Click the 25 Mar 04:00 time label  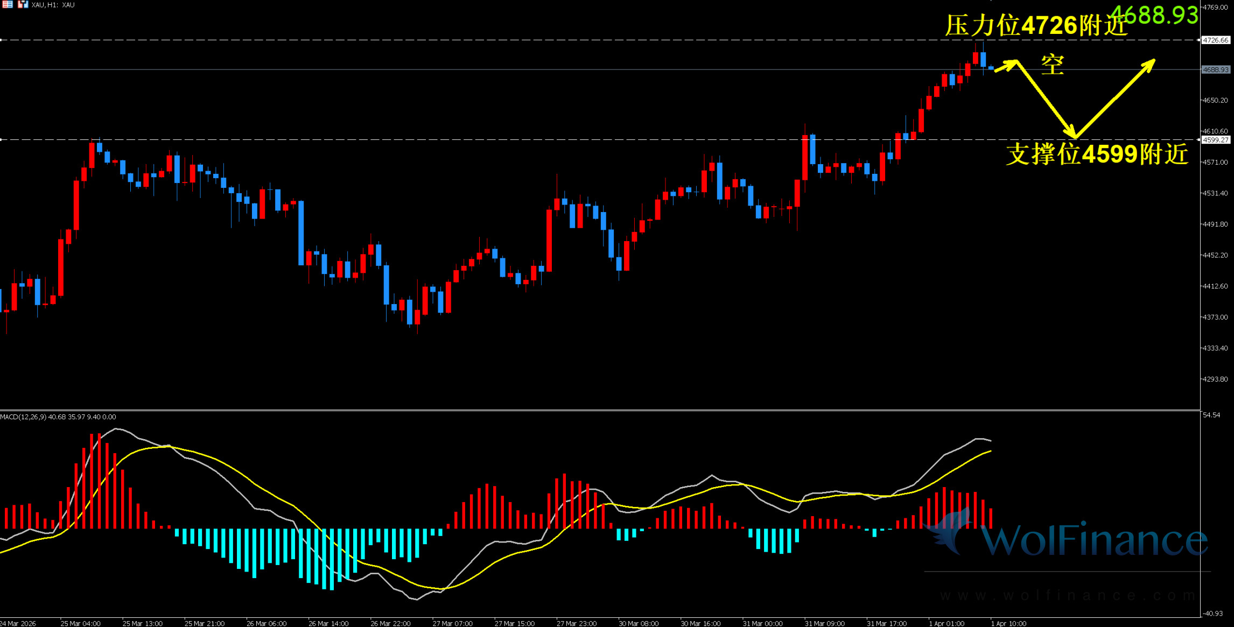[80, 623]
